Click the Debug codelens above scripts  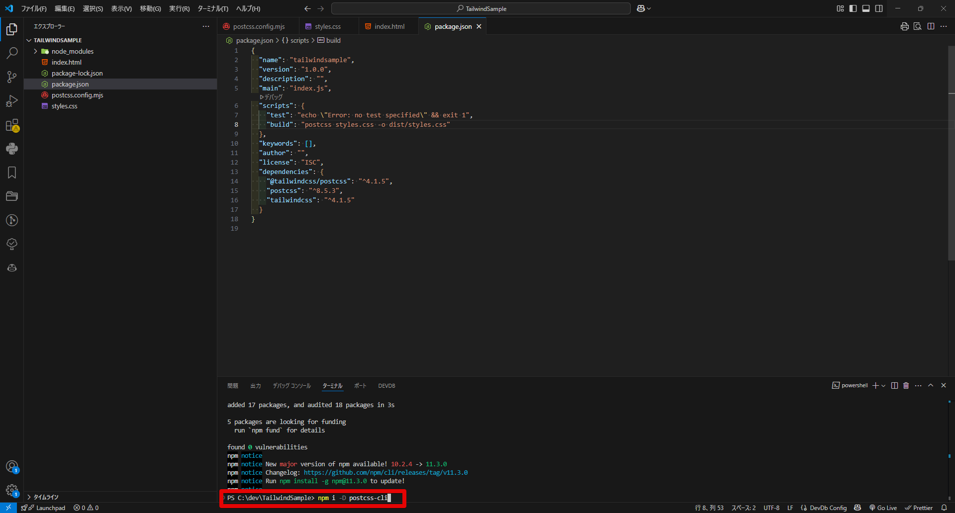tap(271, 97)
